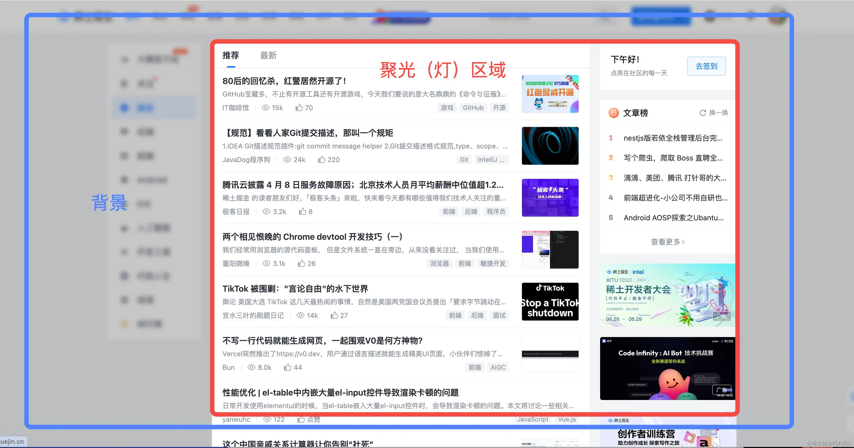The image size is (854, 448).
Task: Open ranked article nestjs版若依全栈管理后台
Action: [673, 138]
